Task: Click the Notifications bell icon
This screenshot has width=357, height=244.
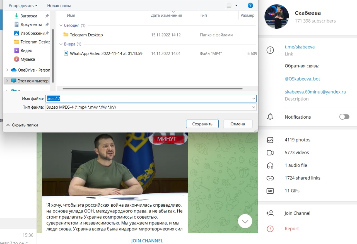Action: tap(270, 117)
